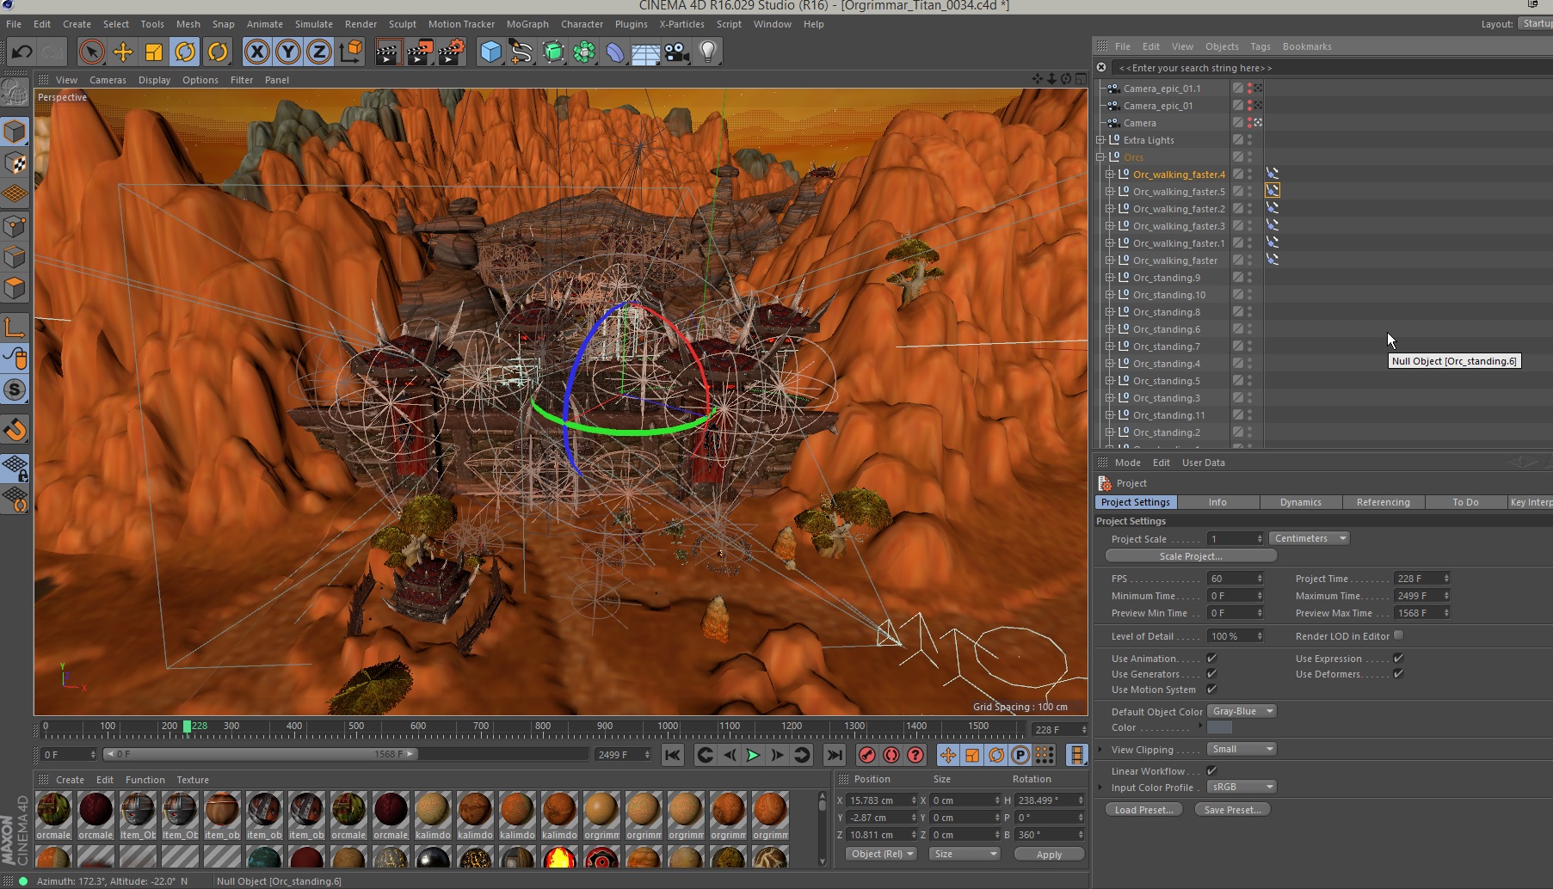The image size is (1553, 889).
Task: Open the X-Particles menu
Action: [681, 24]
